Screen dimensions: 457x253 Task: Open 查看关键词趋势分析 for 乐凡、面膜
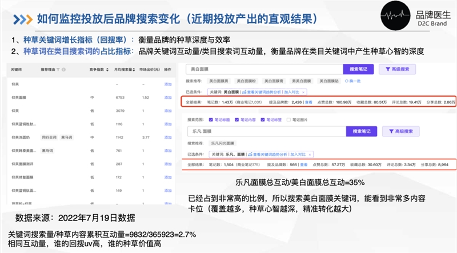pyautogui.click(x=270, y=154)
